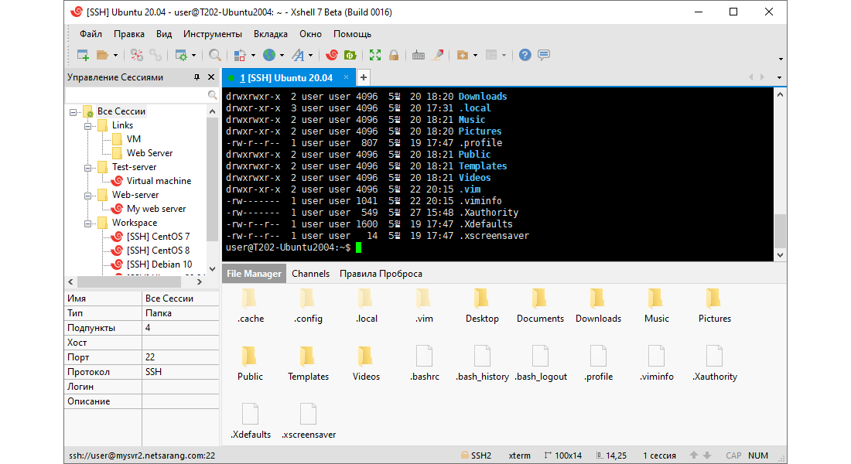Image resolution: width=851 pixels, height=464 pixels.
Task: Open dropdown arrow beside Open Session icon
Action: (x=115, y=56)
